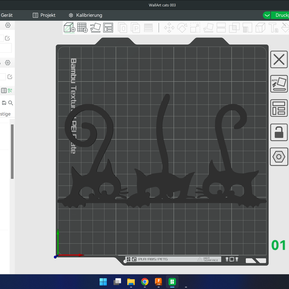The height and width of the screenshot is (289, 289).
Task: Open plate settings via the hexagon icon
Action: click(279, 157)
